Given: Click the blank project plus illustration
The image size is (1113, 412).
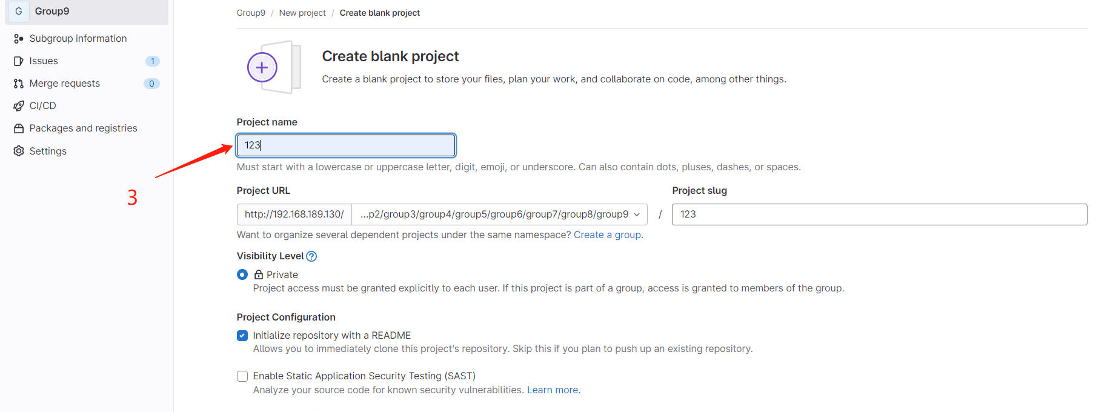Looking at the screenshot, I should click(274, 67).
